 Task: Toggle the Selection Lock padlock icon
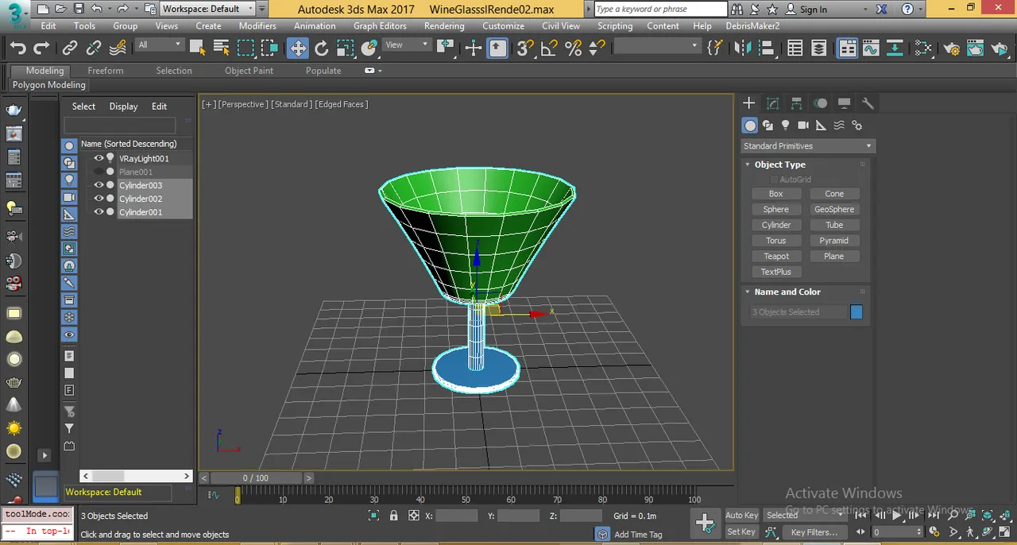click(393, 516)
